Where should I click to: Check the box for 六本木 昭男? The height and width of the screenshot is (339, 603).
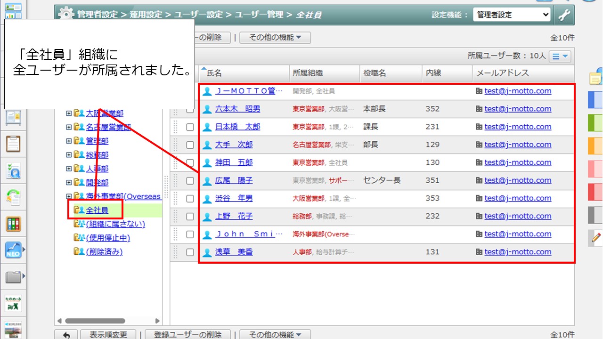pyautogui.click(x=190, y=109)
